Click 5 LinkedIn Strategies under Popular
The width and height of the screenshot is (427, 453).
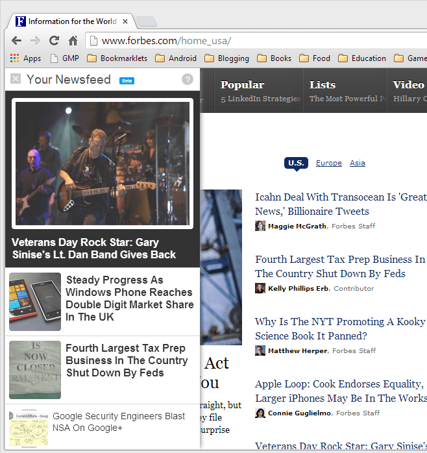(260, 99)
